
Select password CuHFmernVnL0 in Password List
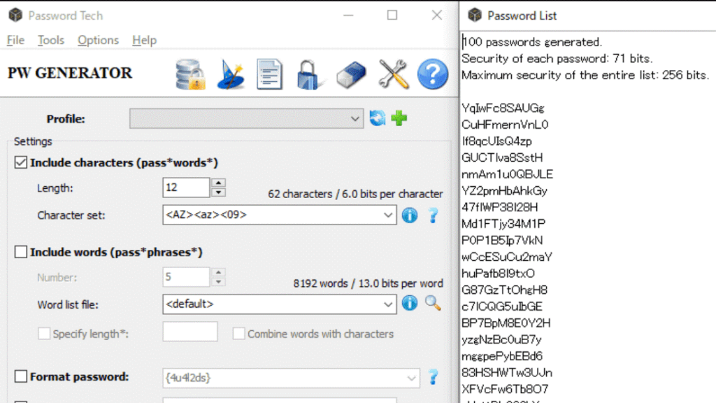coord(505,125)
